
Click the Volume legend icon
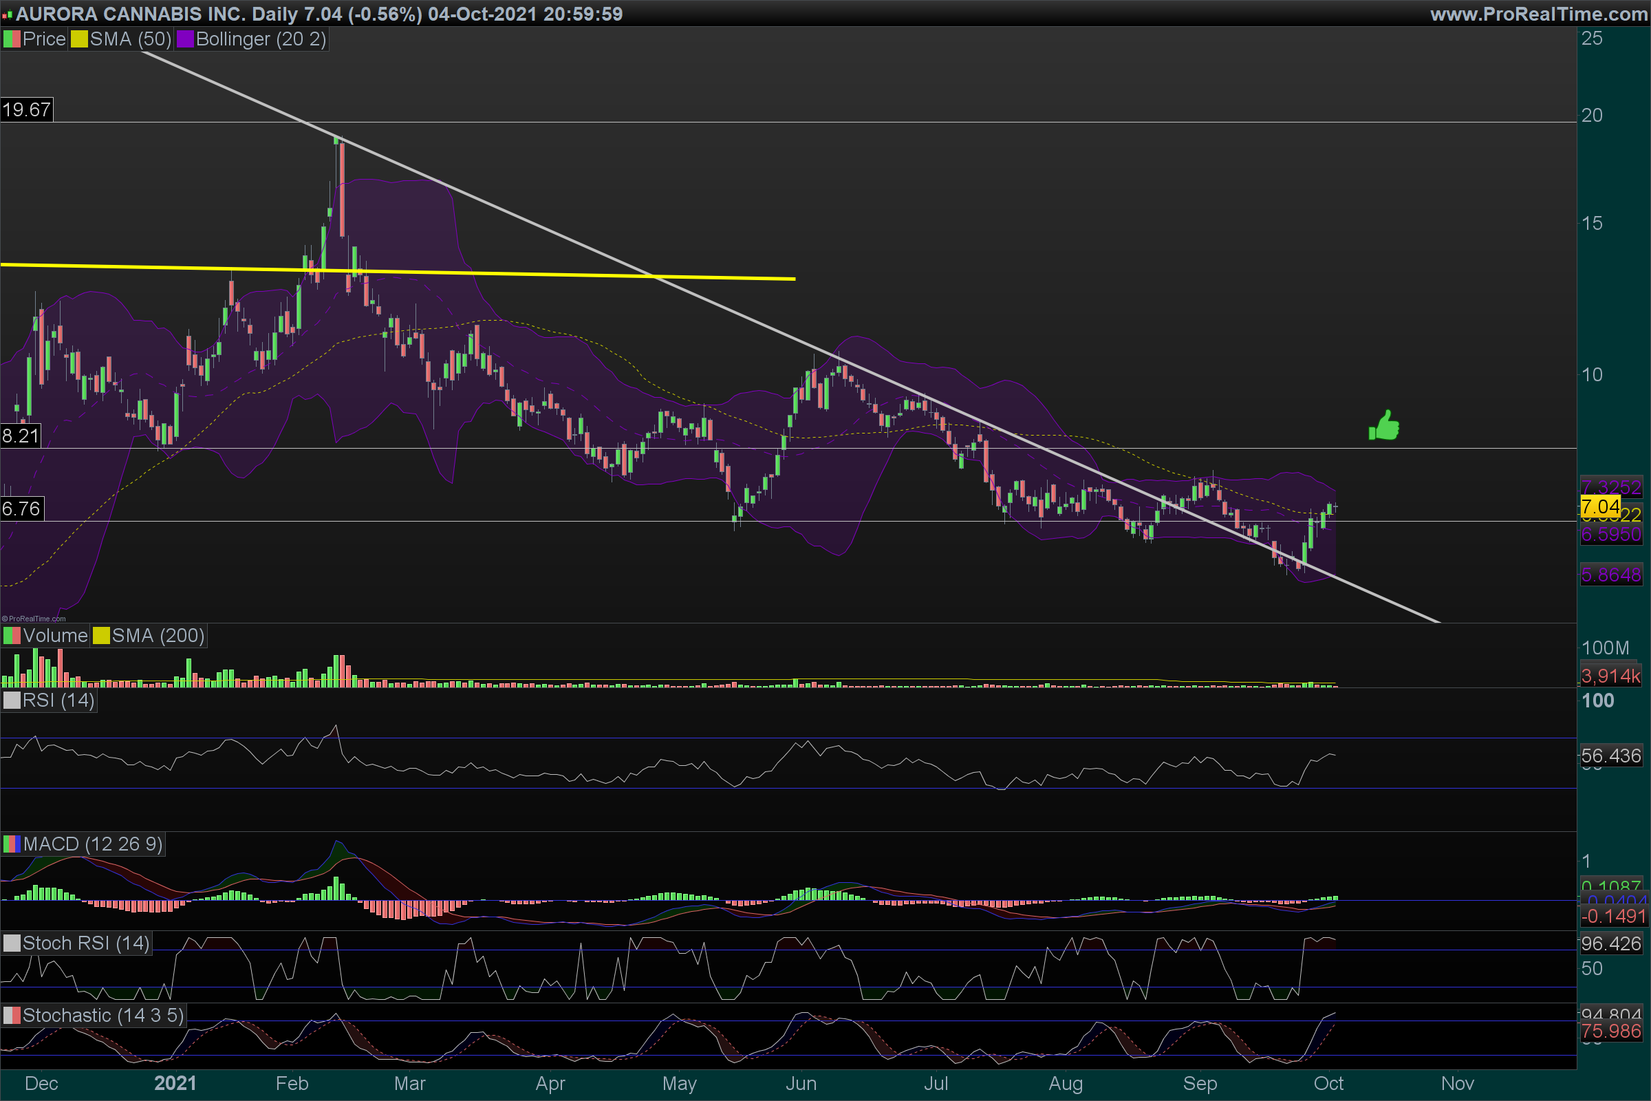point(12,636)
